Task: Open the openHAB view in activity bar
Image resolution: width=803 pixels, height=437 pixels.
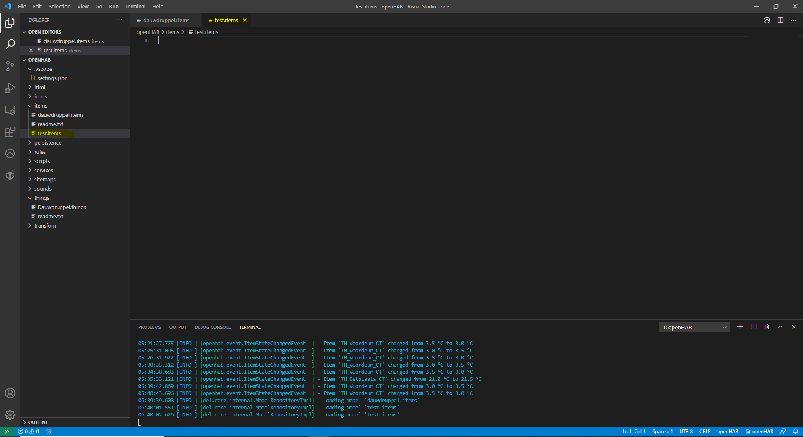Action: [x=10, y=153]
